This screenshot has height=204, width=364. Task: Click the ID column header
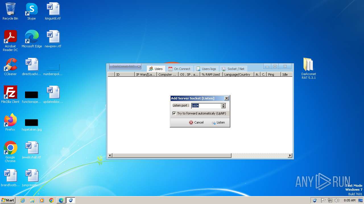(x=125, y=75)
